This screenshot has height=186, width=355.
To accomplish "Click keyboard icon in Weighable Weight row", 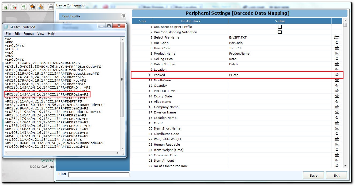I will [337, 139].
